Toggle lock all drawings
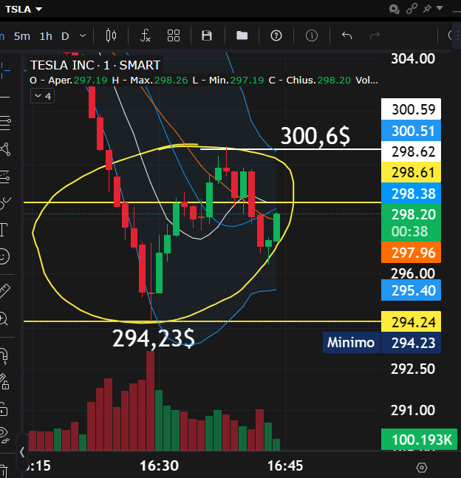This screenshot has width=461, height=478. [4, 409]
